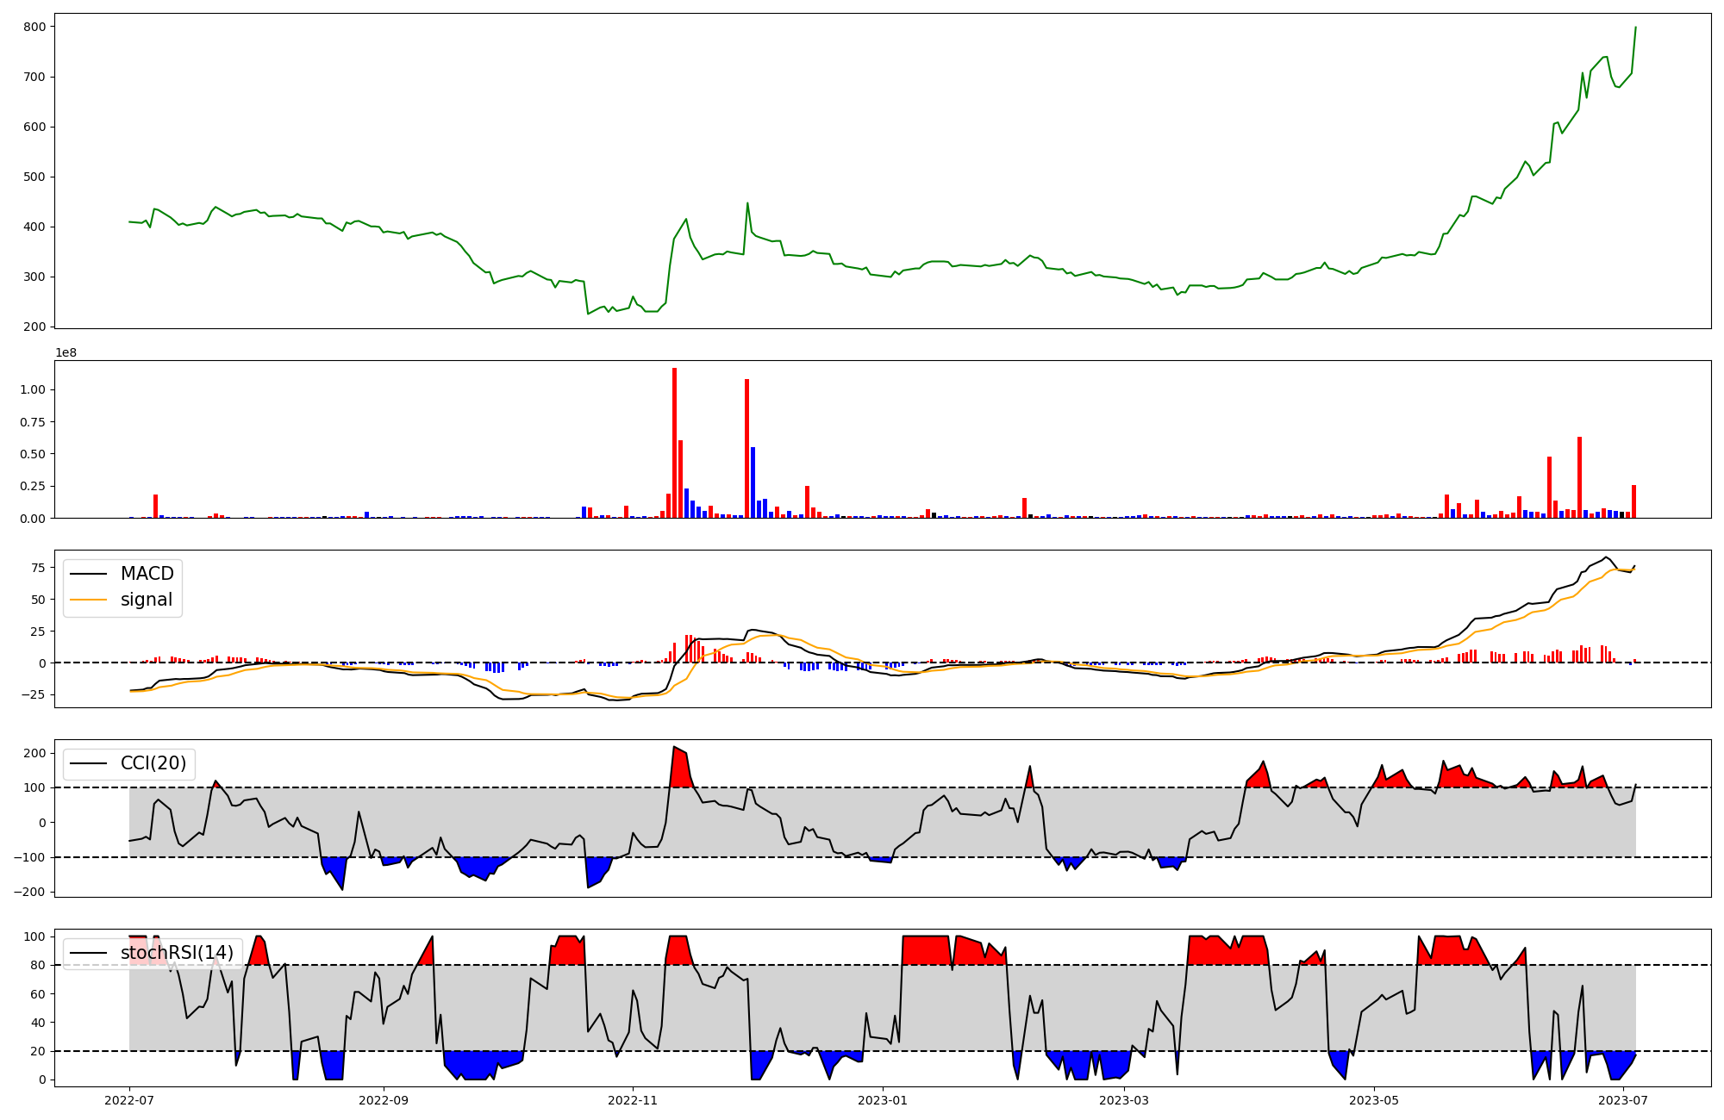Click the orange signal legend line swatch
Viewport: 1724px width, 1120px height.
[x=88, y=600]
